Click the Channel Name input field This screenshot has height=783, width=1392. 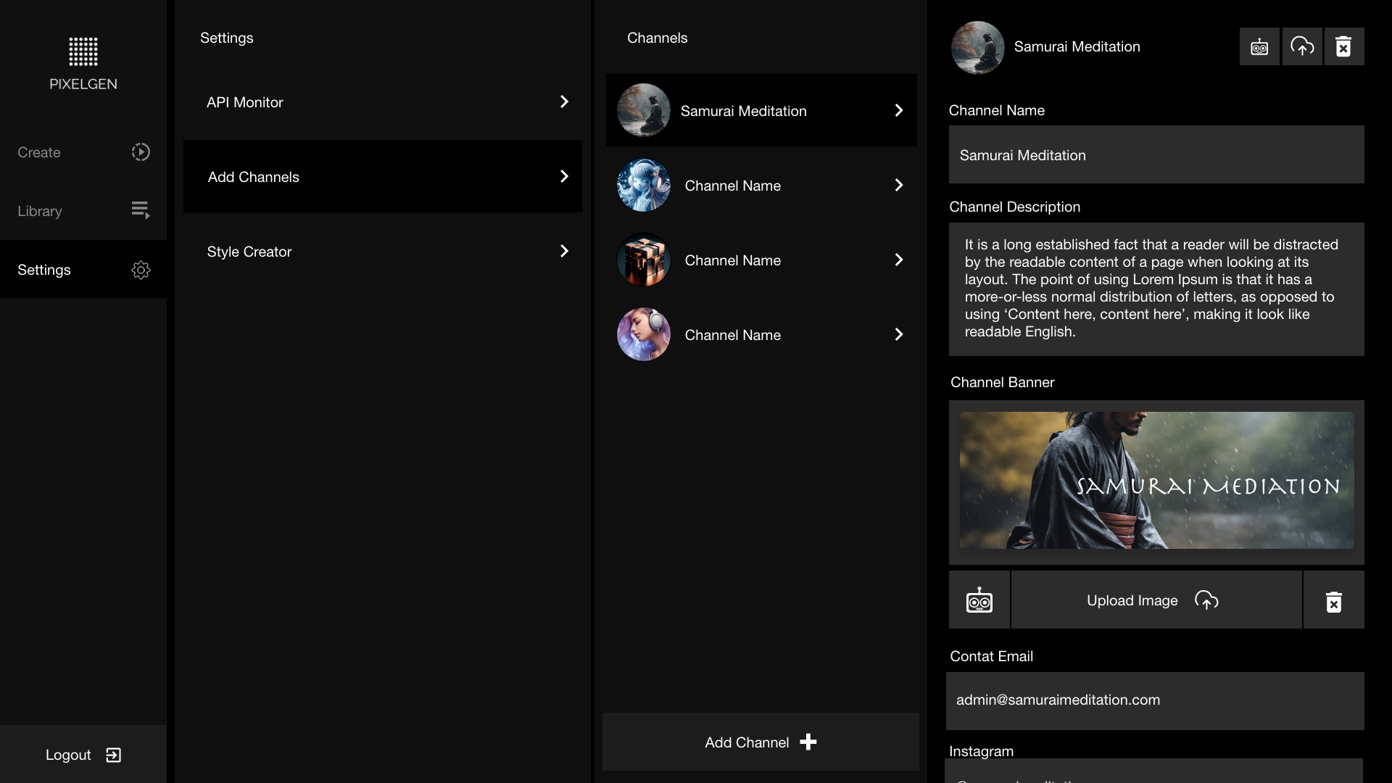point(1156,155)
